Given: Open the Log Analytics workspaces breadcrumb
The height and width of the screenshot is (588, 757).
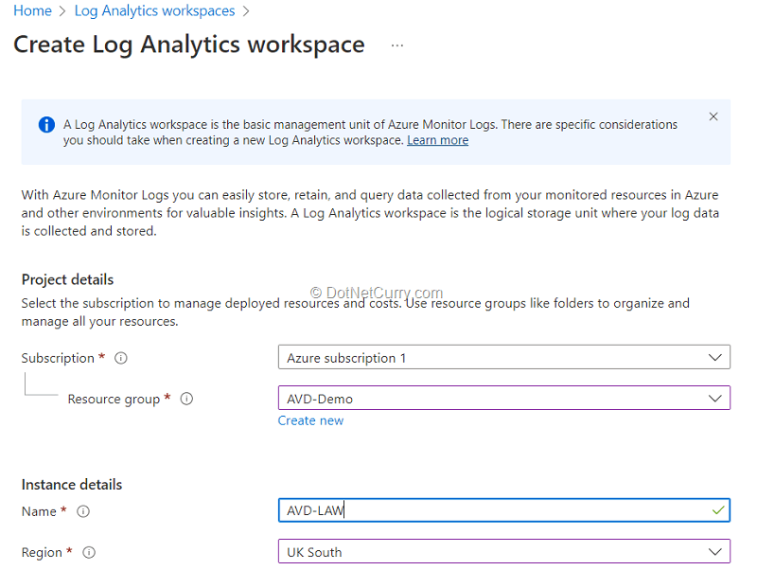Looking at the screenshot, I should 154,10.
